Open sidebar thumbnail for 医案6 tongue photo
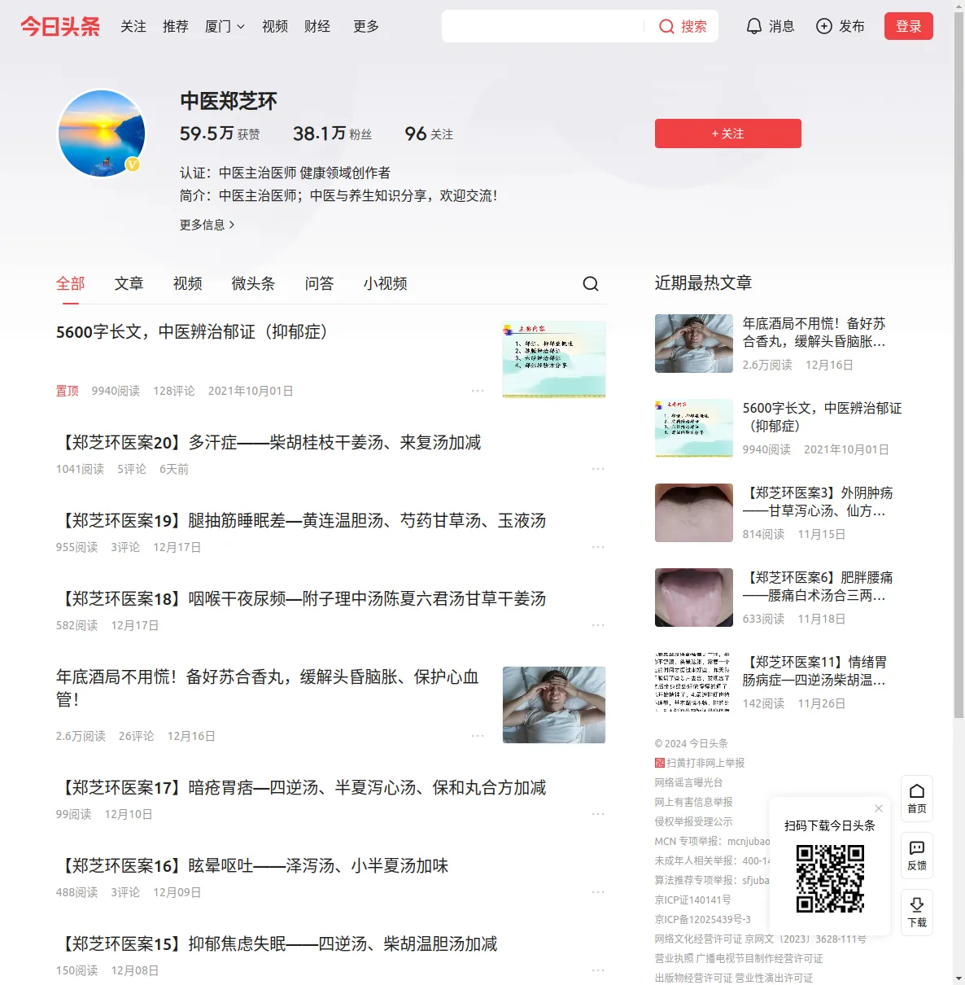965x985 pixels. click(694, 598)
